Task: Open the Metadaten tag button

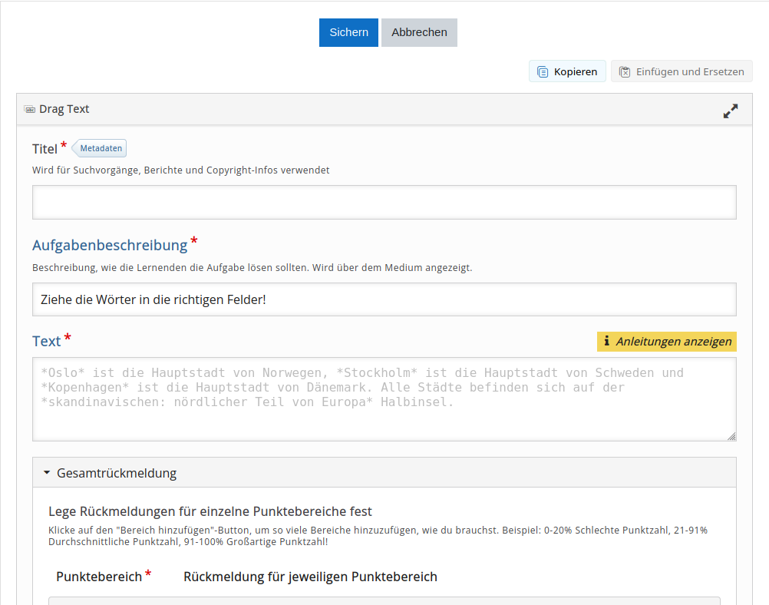Action: point(100,148)
